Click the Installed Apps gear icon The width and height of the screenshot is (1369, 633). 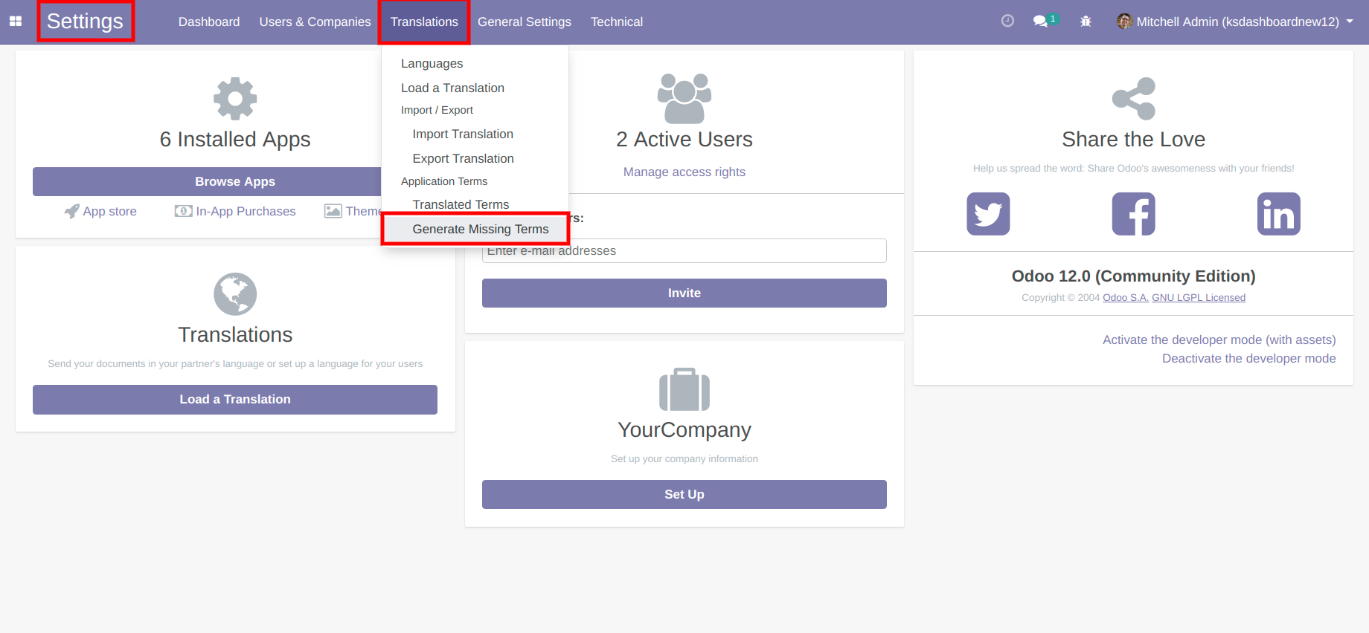point(235,99)
